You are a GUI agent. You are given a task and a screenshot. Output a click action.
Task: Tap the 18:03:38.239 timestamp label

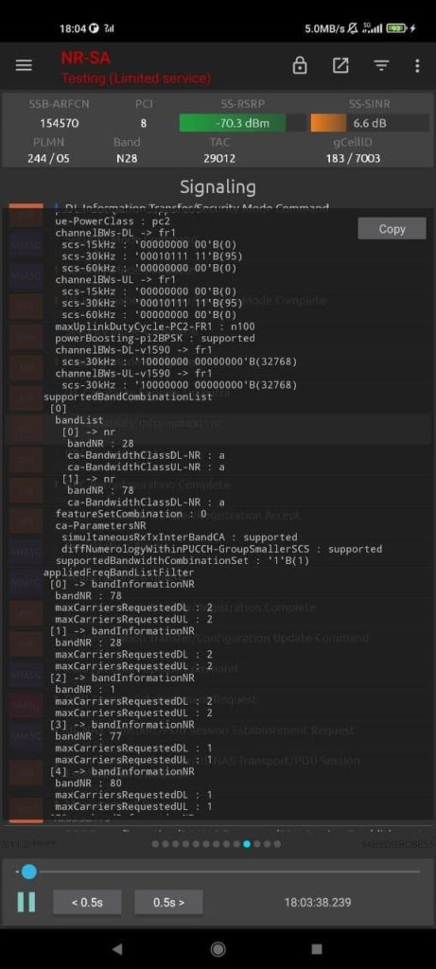(318, 902)
